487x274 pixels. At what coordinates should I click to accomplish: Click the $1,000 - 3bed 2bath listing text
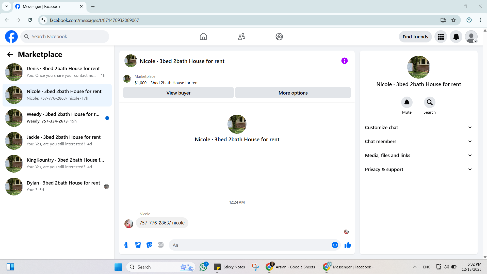coord(167,83)
